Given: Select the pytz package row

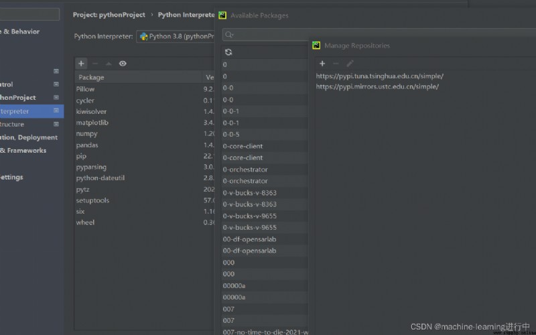Looking at the screenshot, I should click(x=145, y=190).
